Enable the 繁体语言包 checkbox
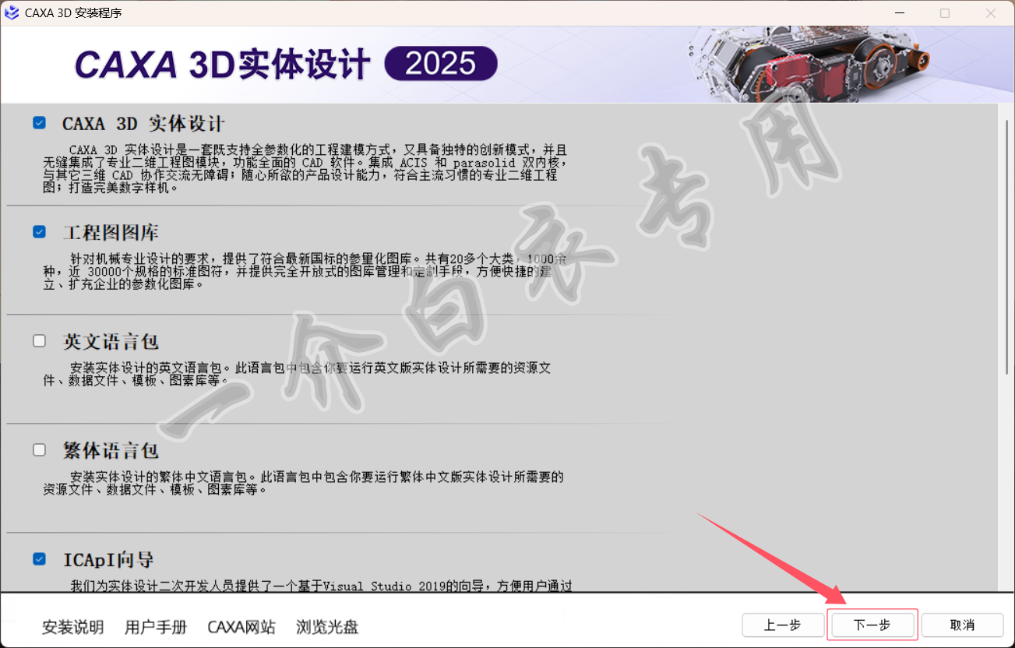Screen dimensions: 1015x648 [x=39, y=450]
